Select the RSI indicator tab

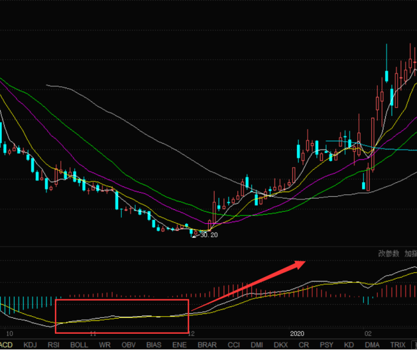tap(54, 345)
